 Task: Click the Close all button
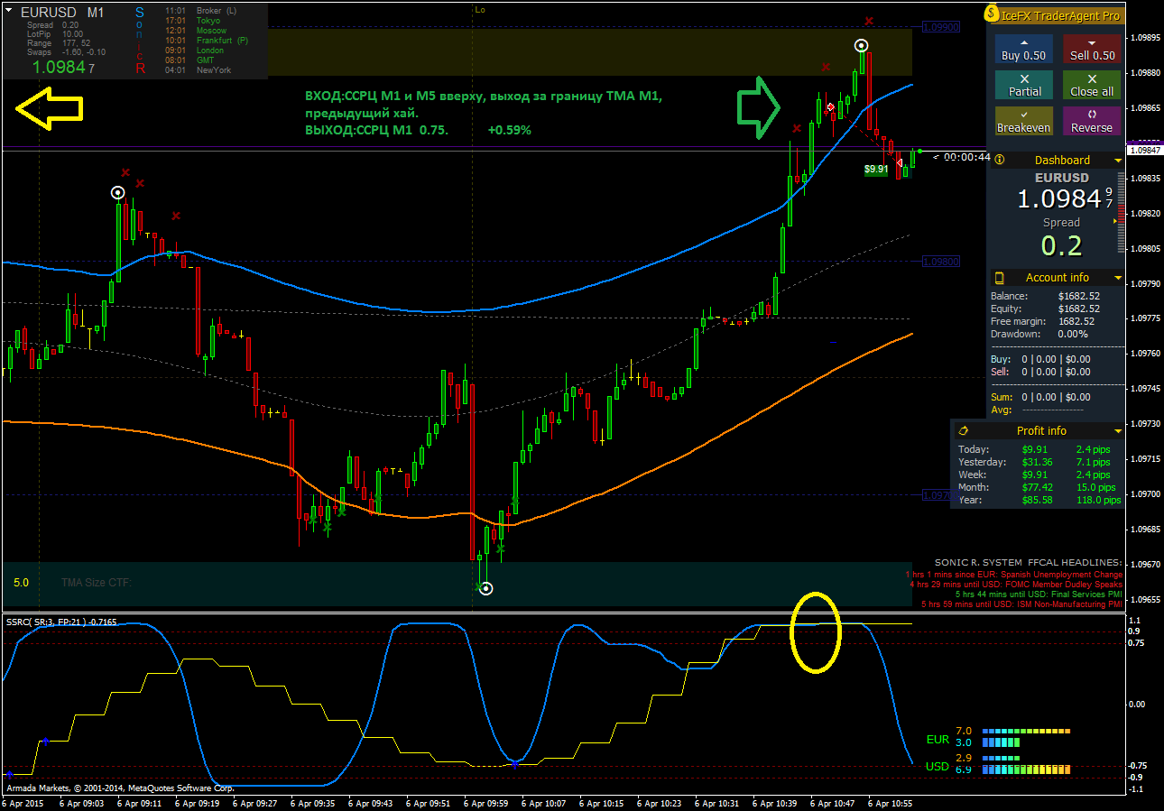(x=1092, y=85)
